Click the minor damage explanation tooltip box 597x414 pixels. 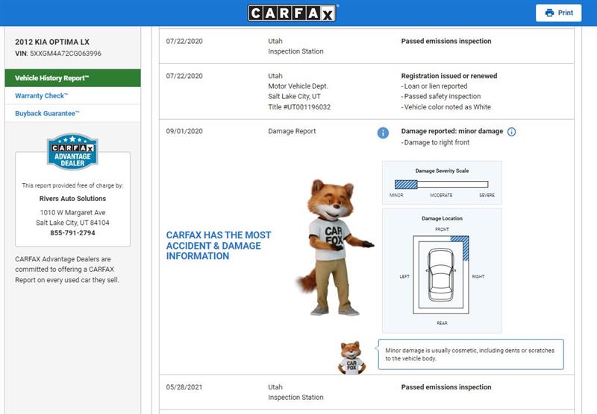click(472, 354)
